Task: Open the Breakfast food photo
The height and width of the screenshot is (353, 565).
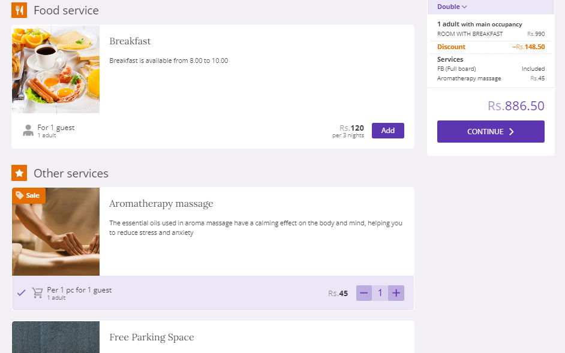Action: click(x=56, y=69)
